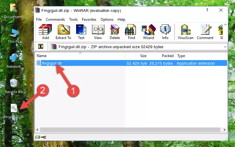Click the WinRAR title bar help button
Screen dimensions: 235x147
(x=207, y=10)
